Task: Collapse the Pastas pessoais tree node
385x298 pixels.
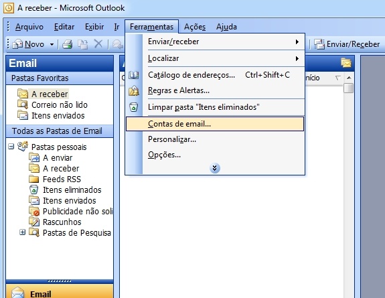Action: click(x=11, y=147)
